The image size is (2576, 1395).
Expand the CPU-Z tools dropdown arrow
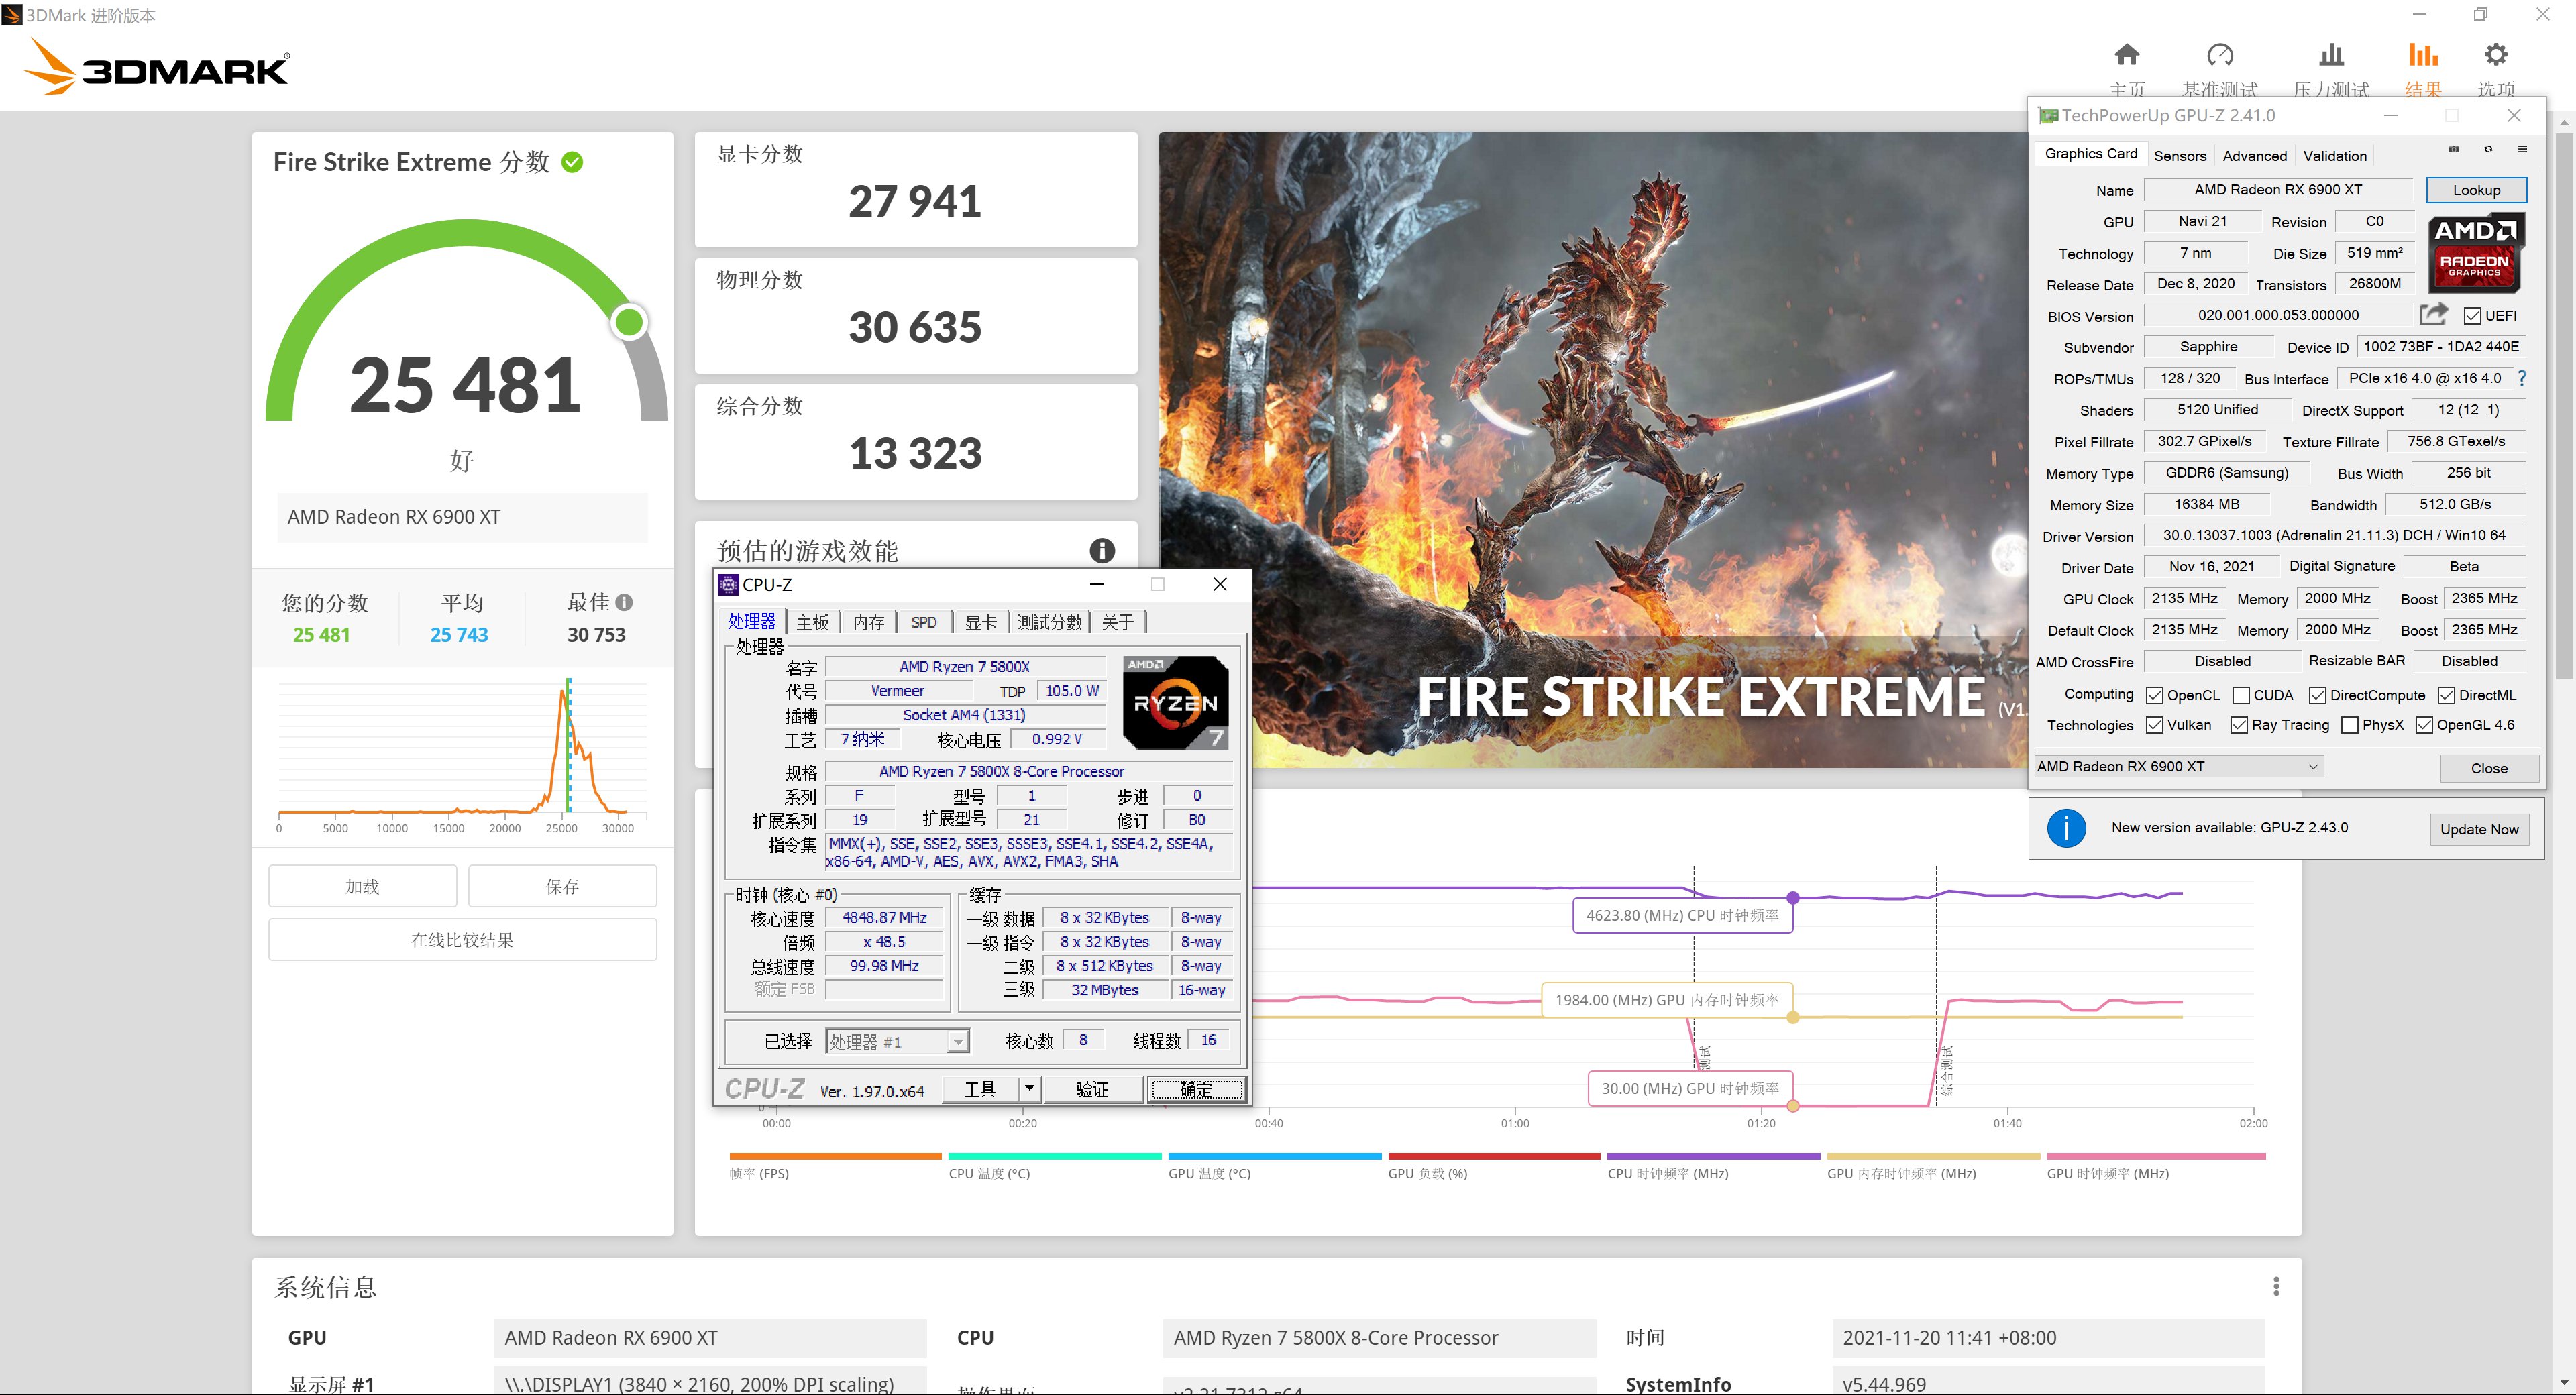1029,1088
